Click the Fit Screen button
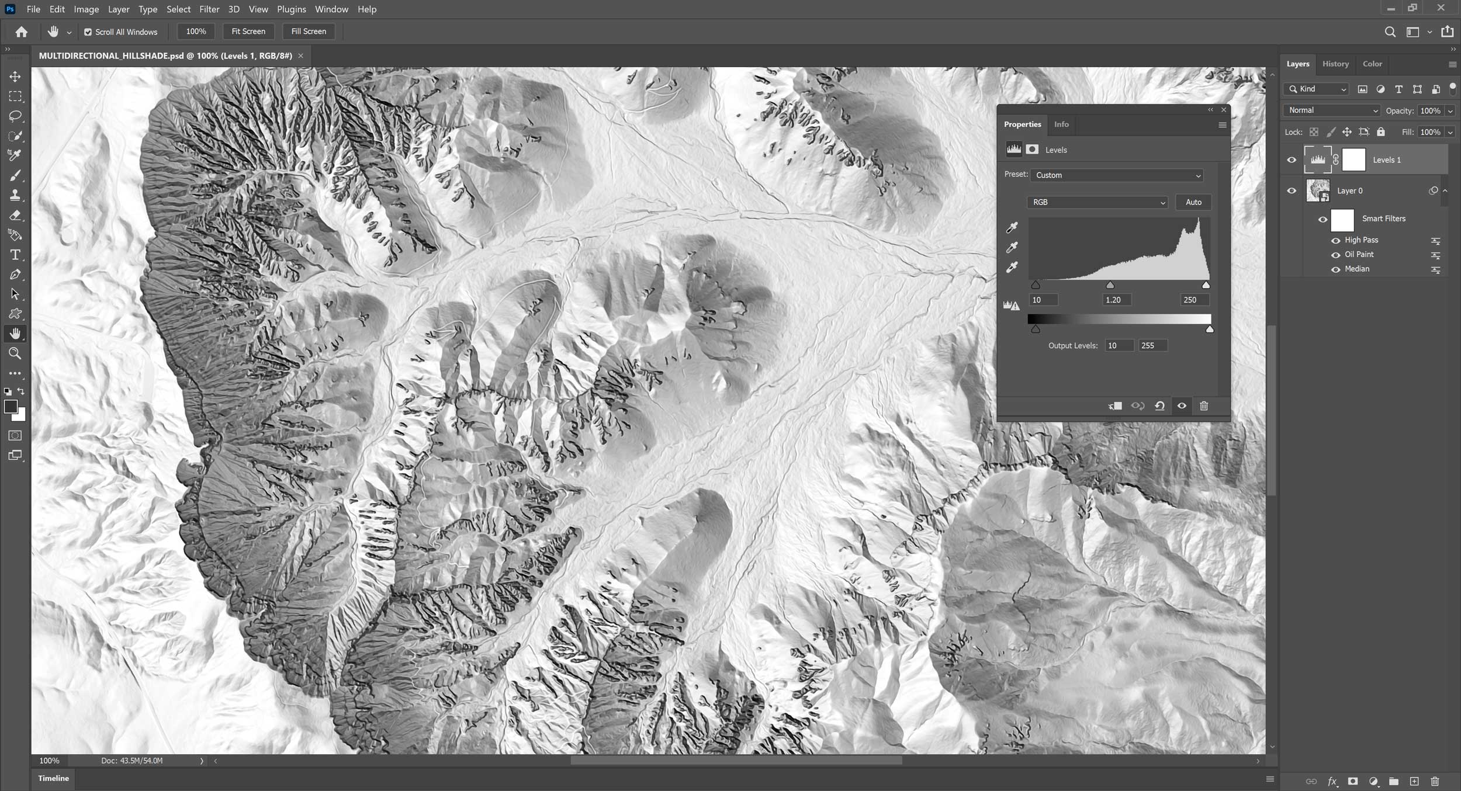The image size is (1461, 791). (248, 32)
